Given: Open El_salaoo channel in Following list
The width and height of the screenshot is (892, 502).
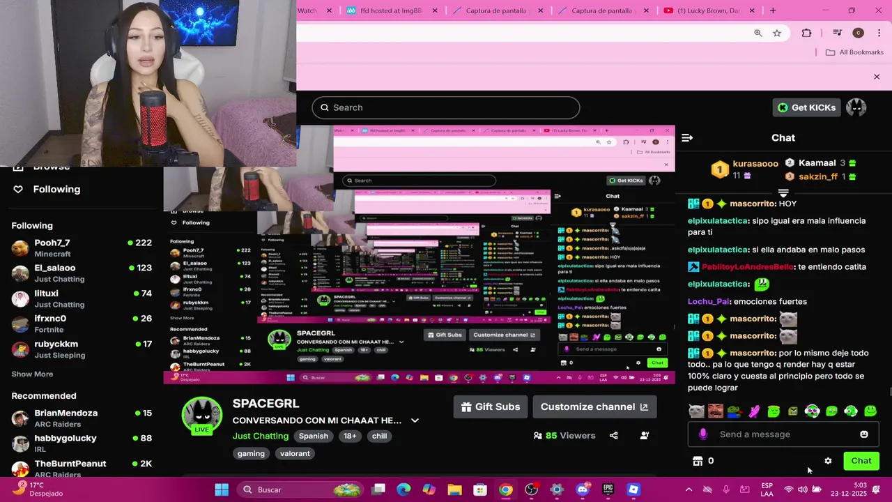Looking at the screenshot, I should pyautogui.click(x=82, y=273).
